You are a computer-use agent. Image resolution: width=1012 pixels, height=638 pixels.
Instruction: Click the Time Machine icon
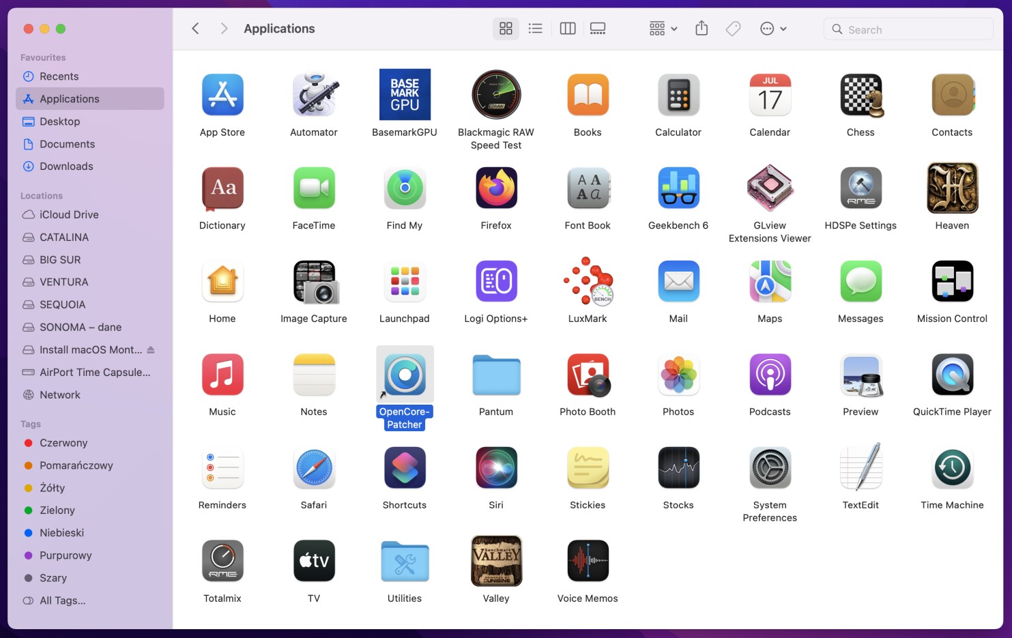tap(952, 467)
